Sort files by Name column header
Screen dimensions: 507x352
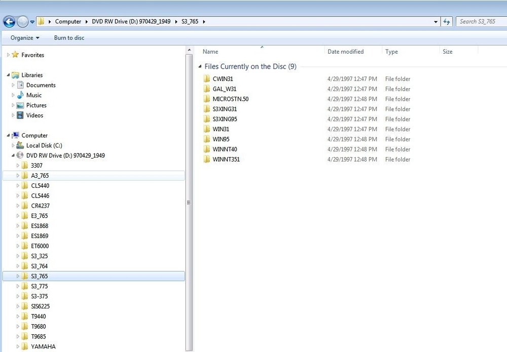tap(210, 52)
